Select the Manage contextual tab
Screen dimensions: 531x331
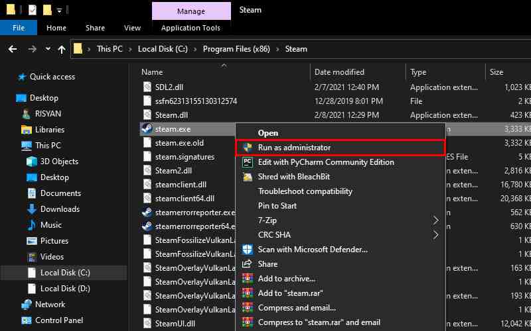191,11
